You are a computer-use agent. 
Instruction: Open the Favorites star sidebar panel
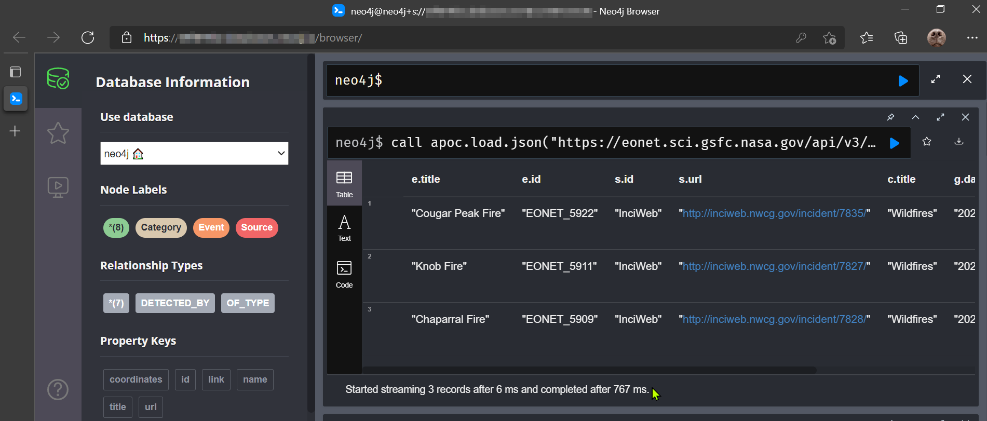pos(58,133)
